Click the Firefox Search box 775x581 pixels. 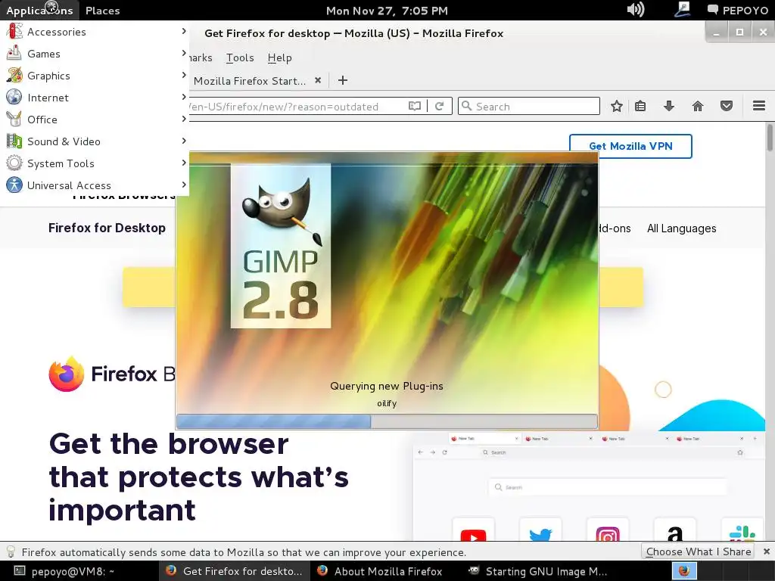529,106
